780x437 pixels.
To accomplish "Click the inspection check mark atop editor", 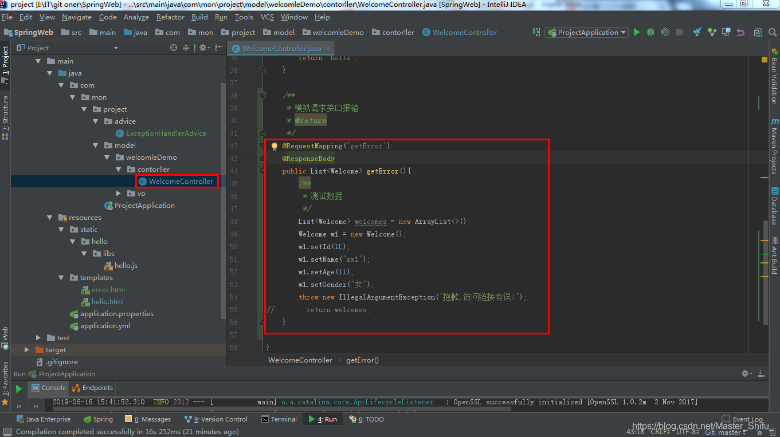I will pyautogui.click(x=765, y=59).
